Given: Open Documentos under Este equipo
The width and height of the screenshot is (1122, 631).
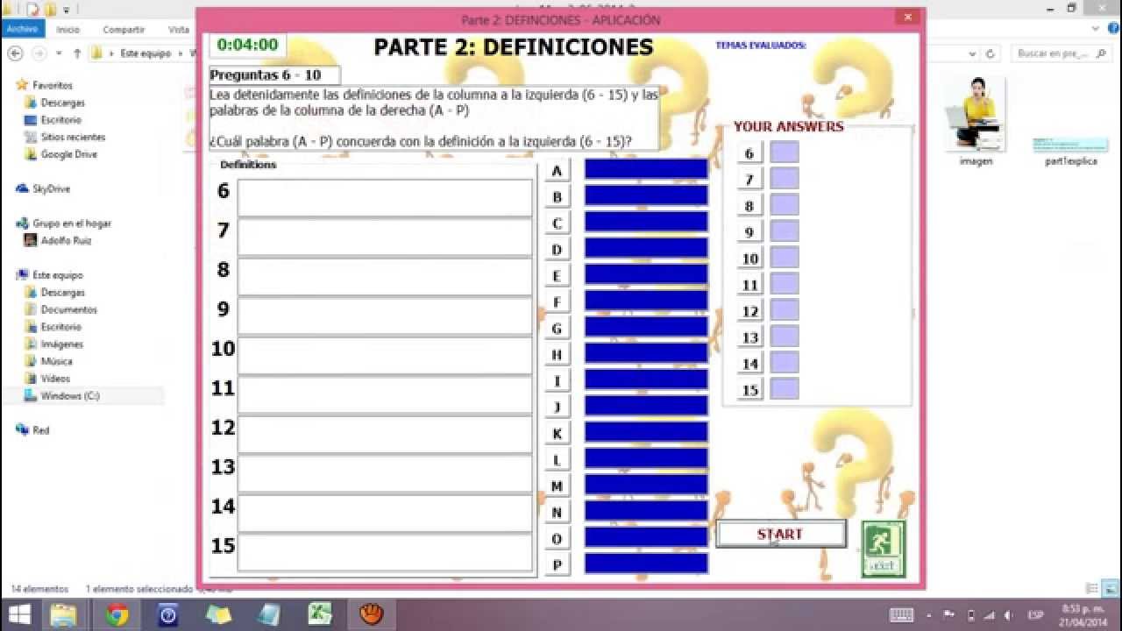Looking at the screenshot, I should 68,309.
